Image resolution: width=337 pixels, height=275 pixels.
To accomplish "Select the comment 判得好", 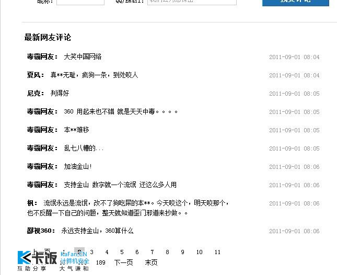I will [60, 93].
